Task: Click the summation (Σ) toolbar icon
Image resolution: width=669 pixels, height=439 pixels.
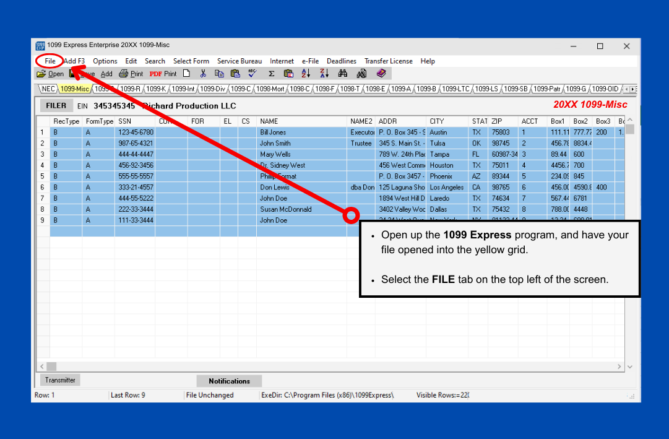Action: coord(270,73)
